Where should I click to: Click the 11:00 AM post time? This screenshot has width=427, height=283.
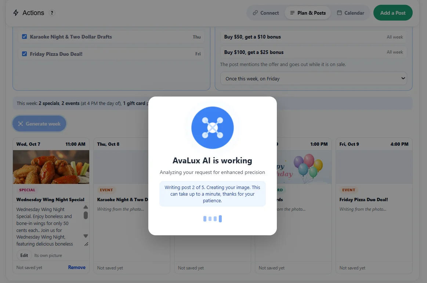pyautogui.click(x=75, y=144)
